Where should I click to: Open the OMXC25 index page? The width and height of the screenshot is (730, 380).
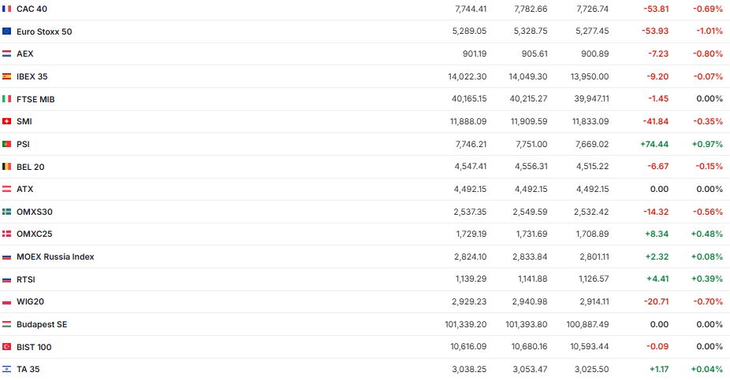tap(34, 234)
